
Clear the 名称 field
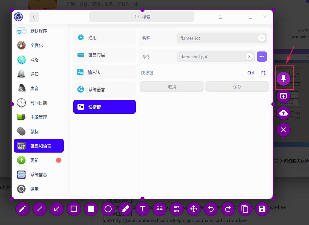pyautogui.click(x=262, y=38)
